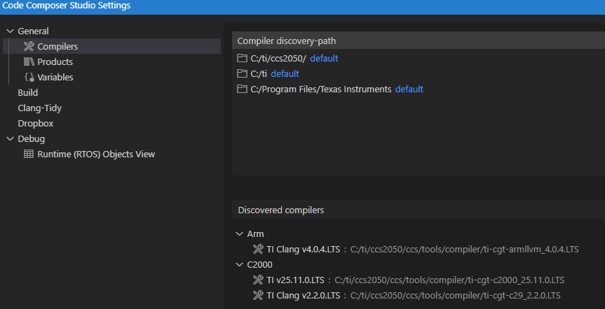Screen dimensions: 605x309
Task: Click default link next to Program Files path
Action: (409, 89)
